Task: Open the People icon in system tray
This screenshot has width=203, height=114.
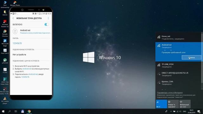Action: click(166, 111)
